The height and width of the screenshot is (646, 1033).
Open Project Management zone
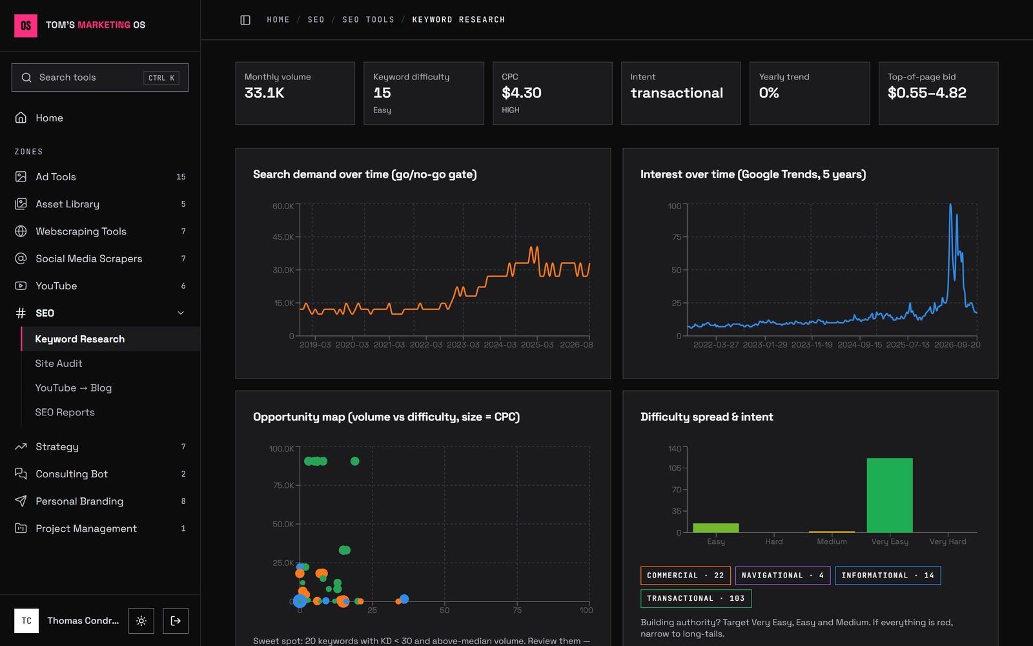(100, 528)
